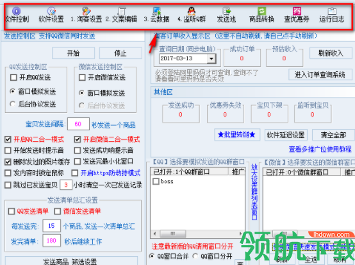Select QQ 后台协议发送 radio button
355x265 pixels.
tap(13, 104)
